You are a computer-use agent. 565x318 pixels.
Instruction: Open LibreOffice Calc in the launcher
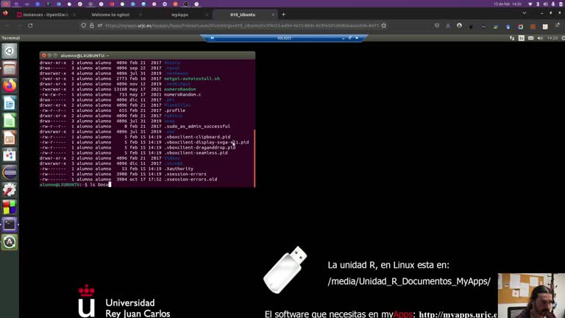tap(10, 121)
